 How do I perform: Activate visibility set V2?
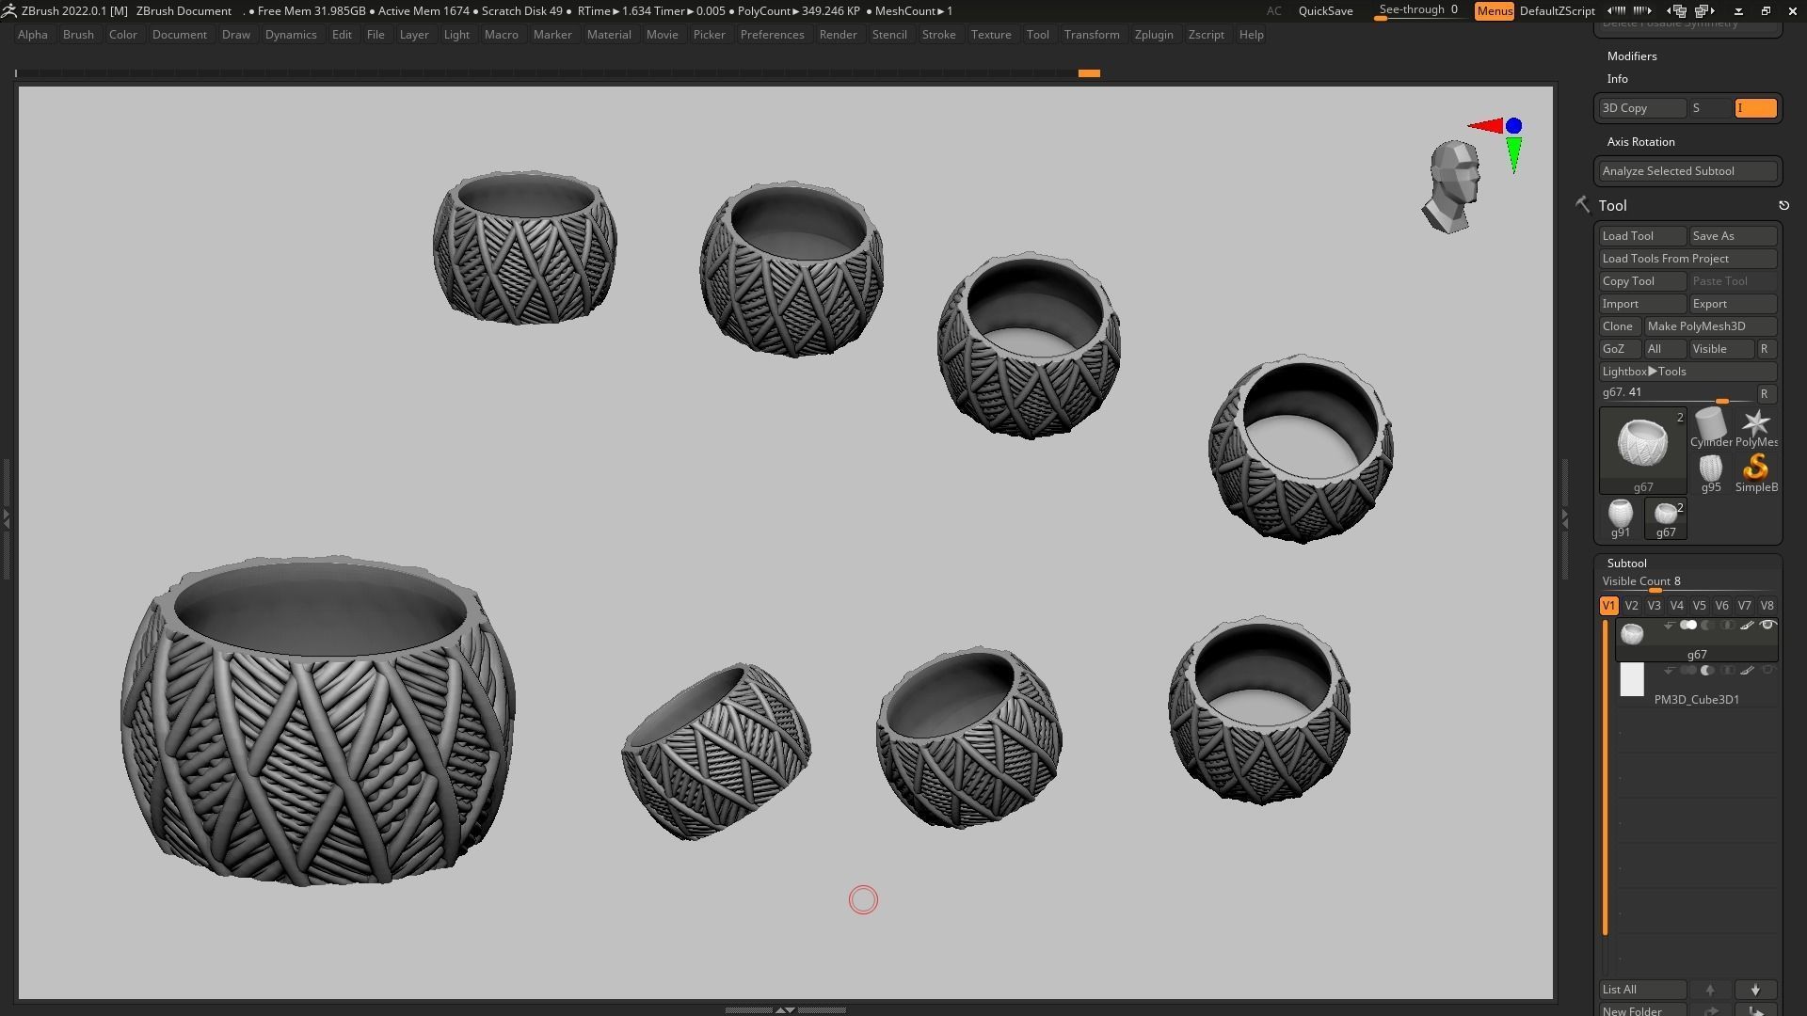tap(1631, 606)
